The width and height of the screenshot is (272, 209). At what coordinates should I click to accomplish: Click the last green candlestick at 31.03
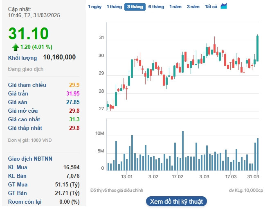pyautogui.click(x=257, y=48)
